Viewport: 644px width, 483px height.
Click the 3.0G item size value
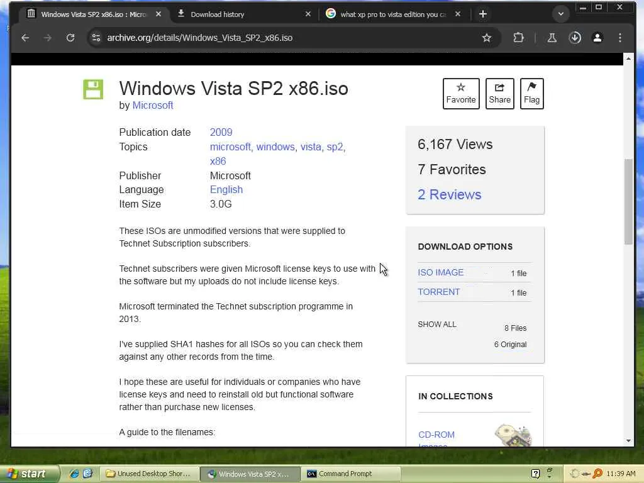click(x=221, y=204)
